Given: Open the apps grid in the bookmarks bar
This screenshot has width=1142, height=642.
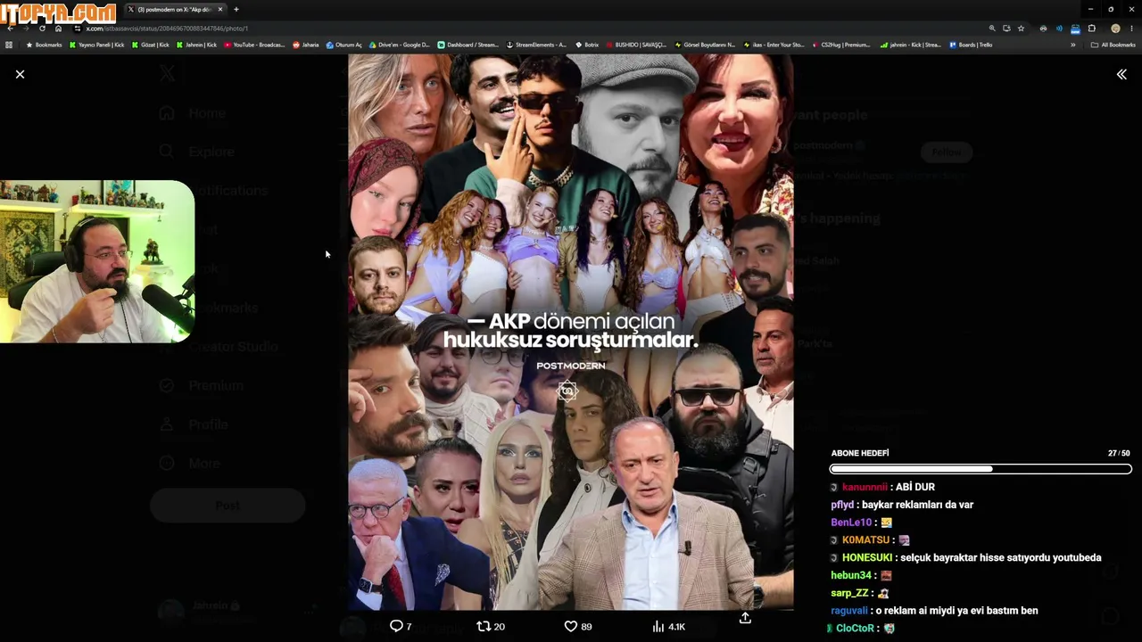Looking at the screenshot, I should (x=9, y=45).
